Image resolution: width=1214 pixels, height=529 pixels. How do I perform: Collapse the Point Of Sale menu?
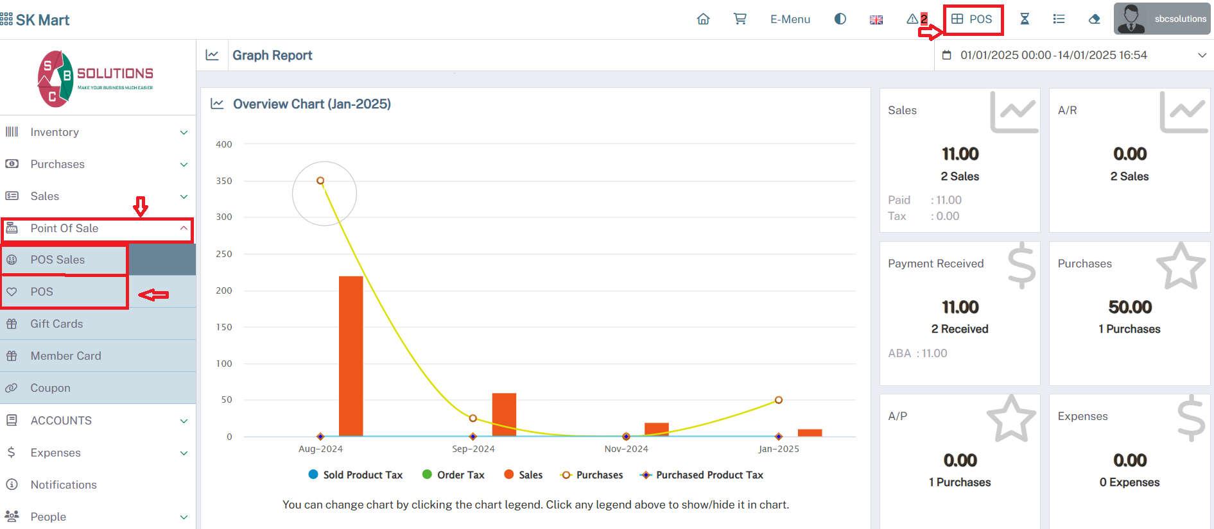pyautogui.click(x=96, y=228)
